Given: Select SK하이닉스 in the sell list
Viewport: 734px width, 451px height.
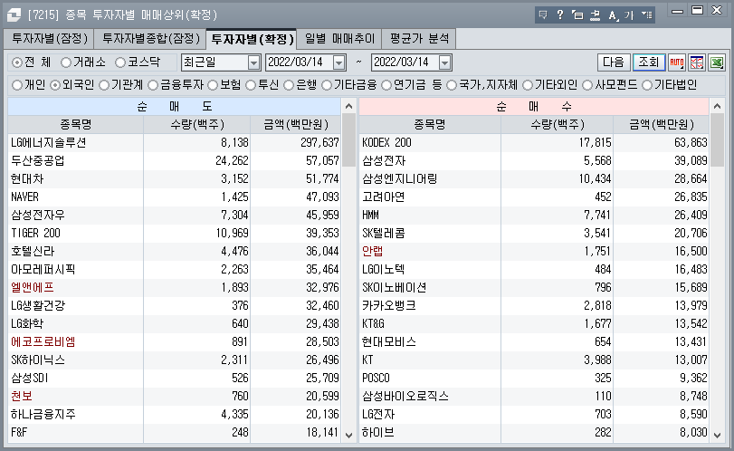Looking at the screenshot, I should coord(38,360).
